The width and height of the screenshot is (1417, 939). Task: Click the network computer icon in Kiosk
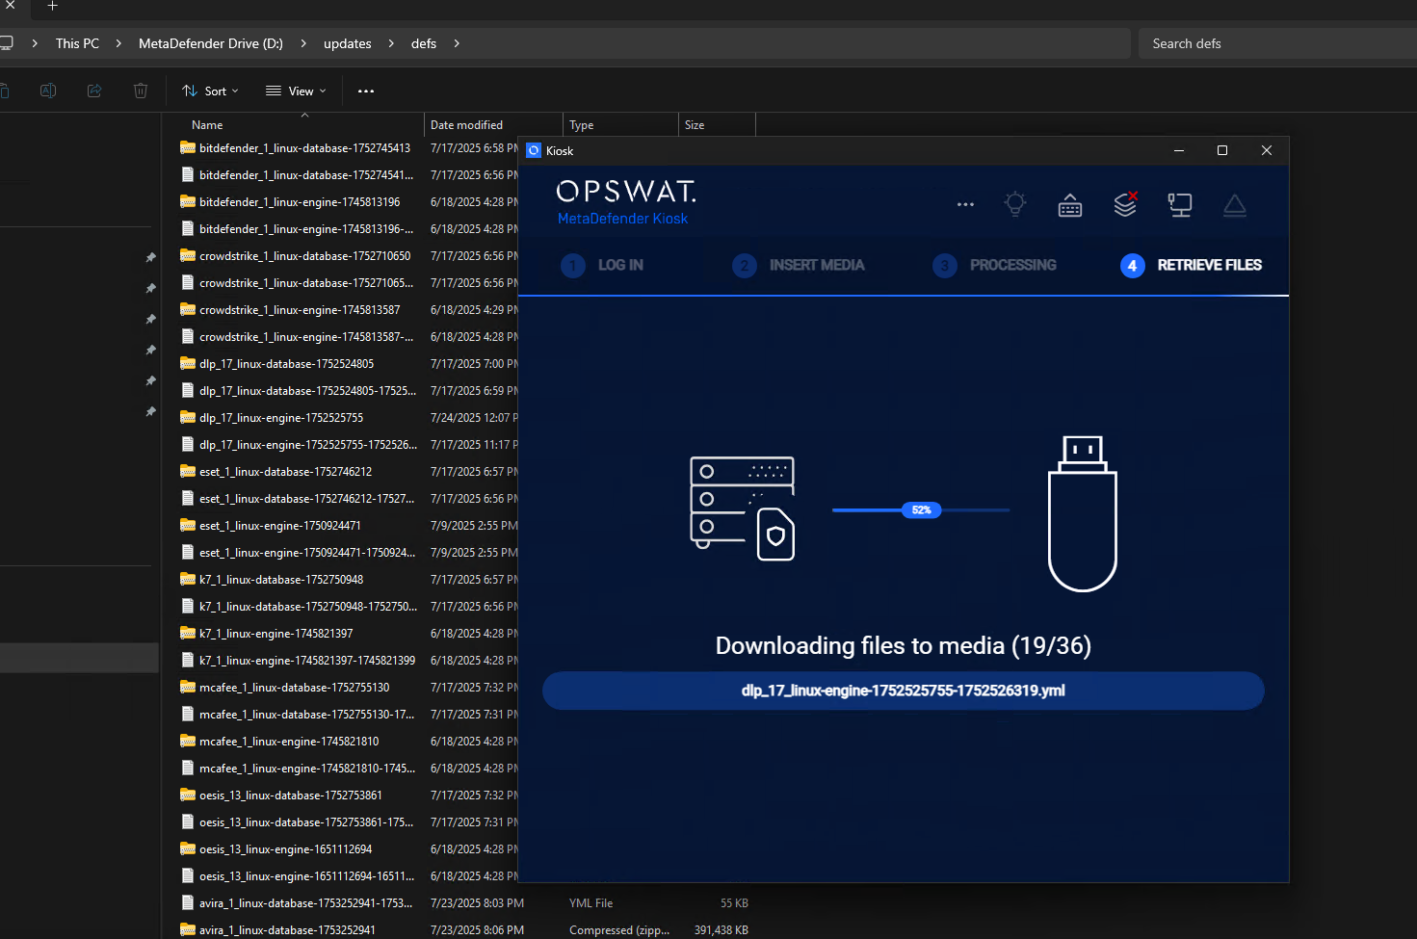pos(1180,205)
